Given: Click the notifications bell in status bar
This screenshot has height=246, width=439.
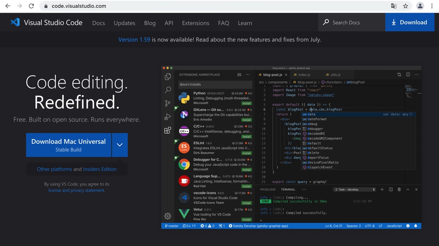Looking at the screenshot, I should [416, 226].
